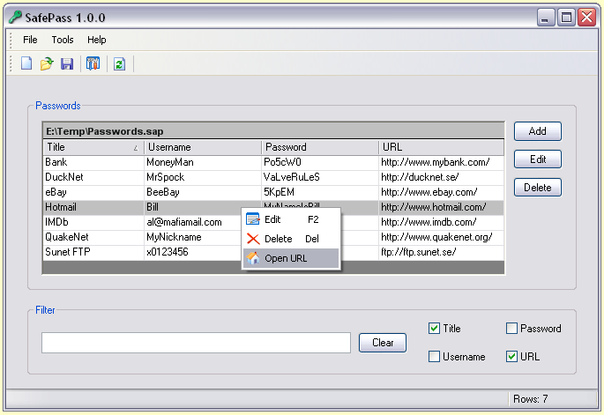Open the File menu
The image size is (604, 415).
coord(30,40)
